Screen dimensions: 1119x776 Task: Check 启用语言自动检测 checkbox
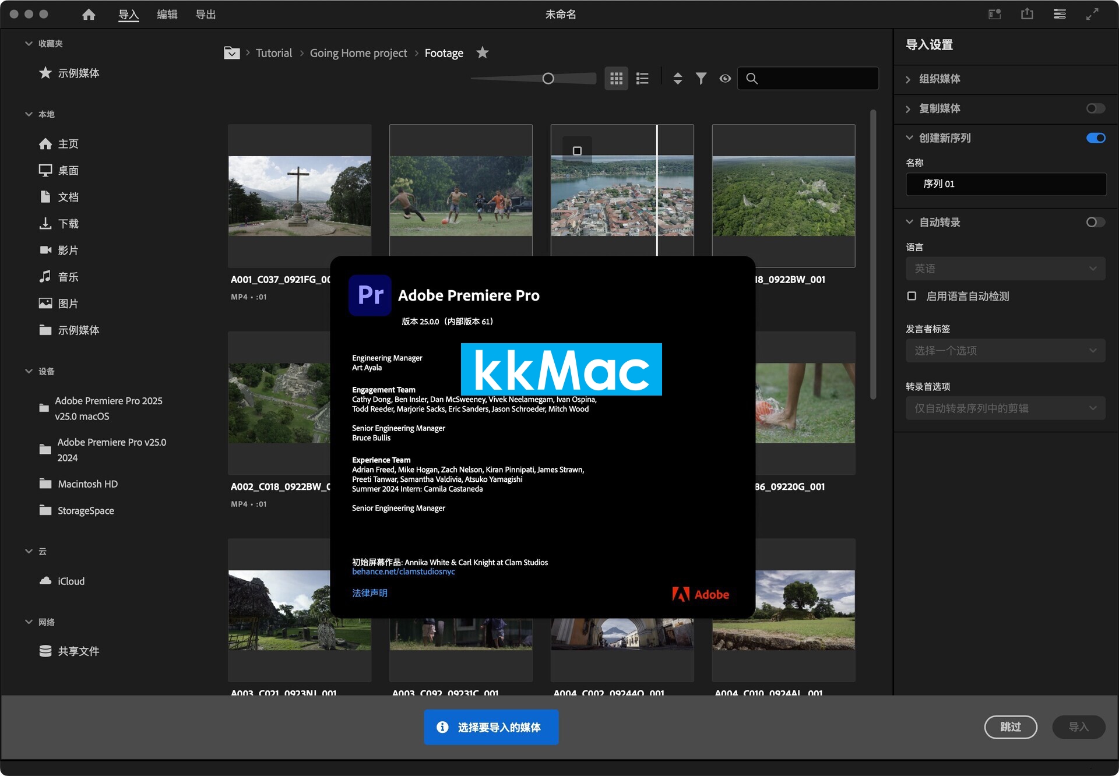pyautogui.click(x=912, y=296)
